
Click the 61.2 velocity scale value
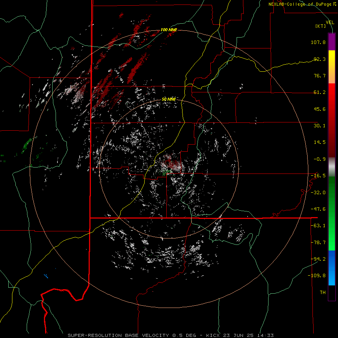tap(320, 92)
